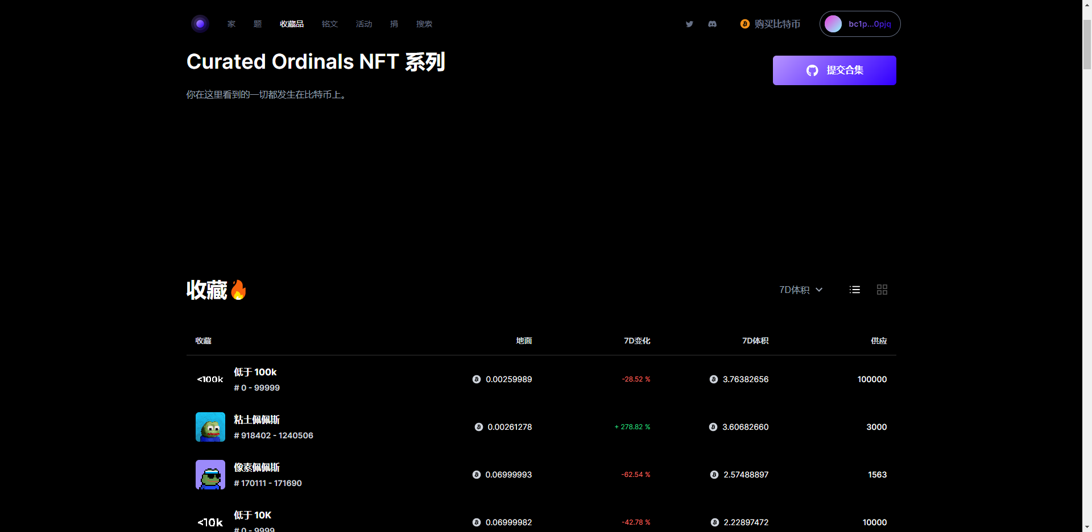This screenshot has height=532, width=1092.
Task: Open the 像素佩佩斯 collection thumbnail
Action: tap(210, 475)
